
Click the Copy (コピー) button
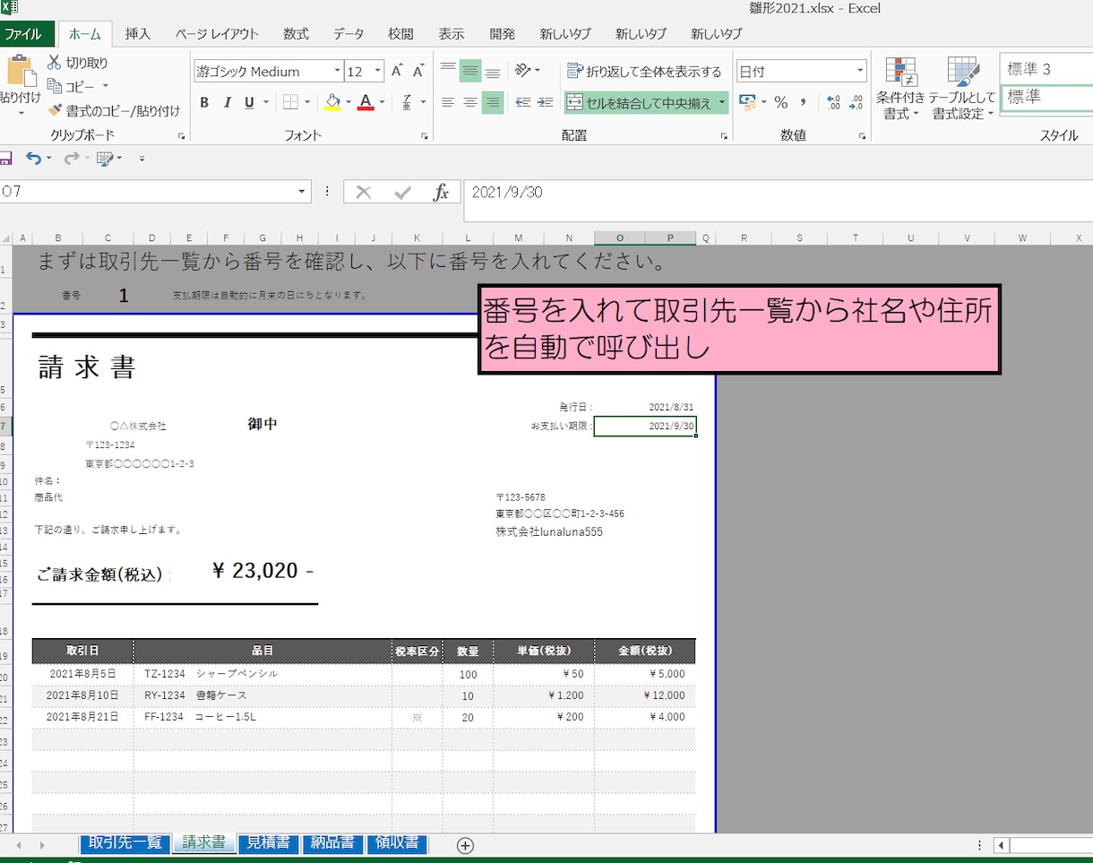tap(72, 87)
